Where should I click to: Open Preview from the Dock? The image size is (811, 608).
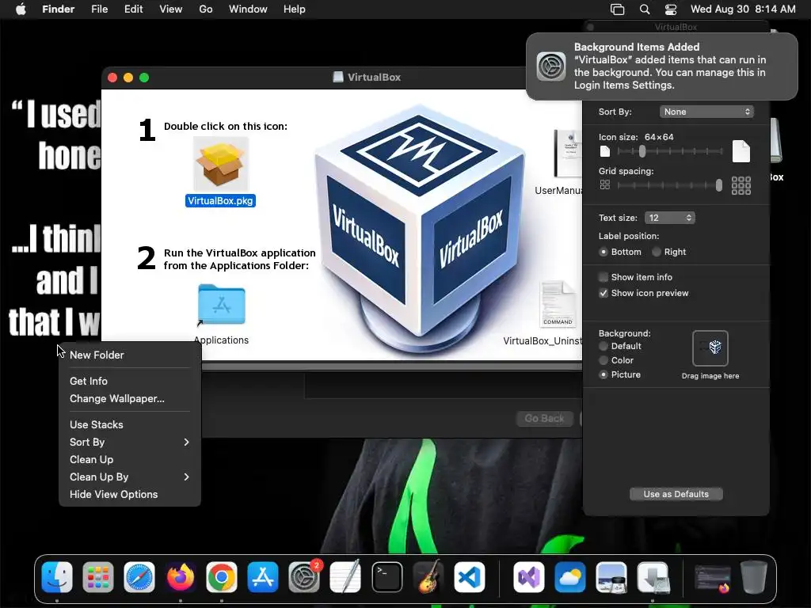point(611,577)
